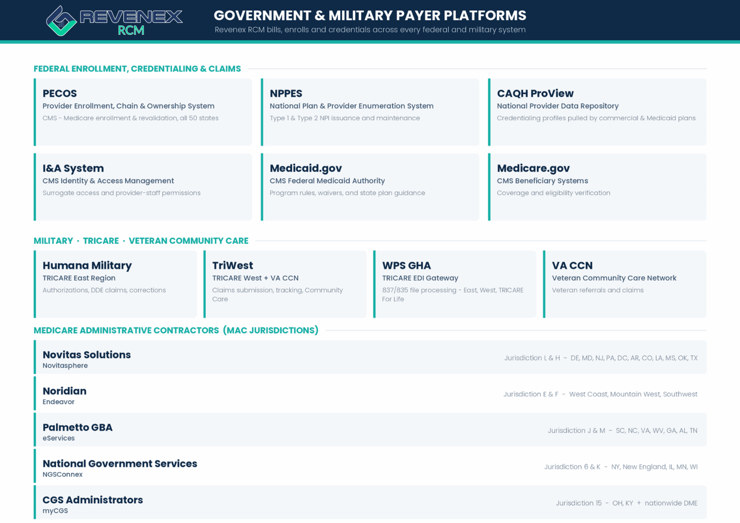This screenshot has width=740, height=523.
Task: Click 'eServices' portal name
Action: [x=58, y=438]
